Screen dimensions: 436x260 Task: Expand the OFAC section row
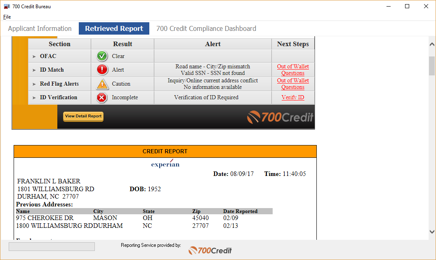coord(34,56)
